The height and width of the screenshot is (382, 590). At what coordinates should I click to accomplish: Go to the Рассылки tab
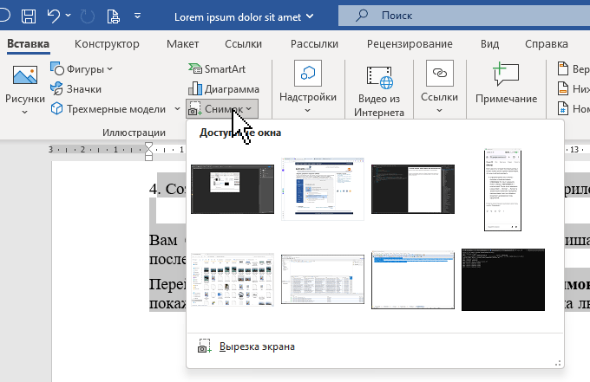point(314,43)
